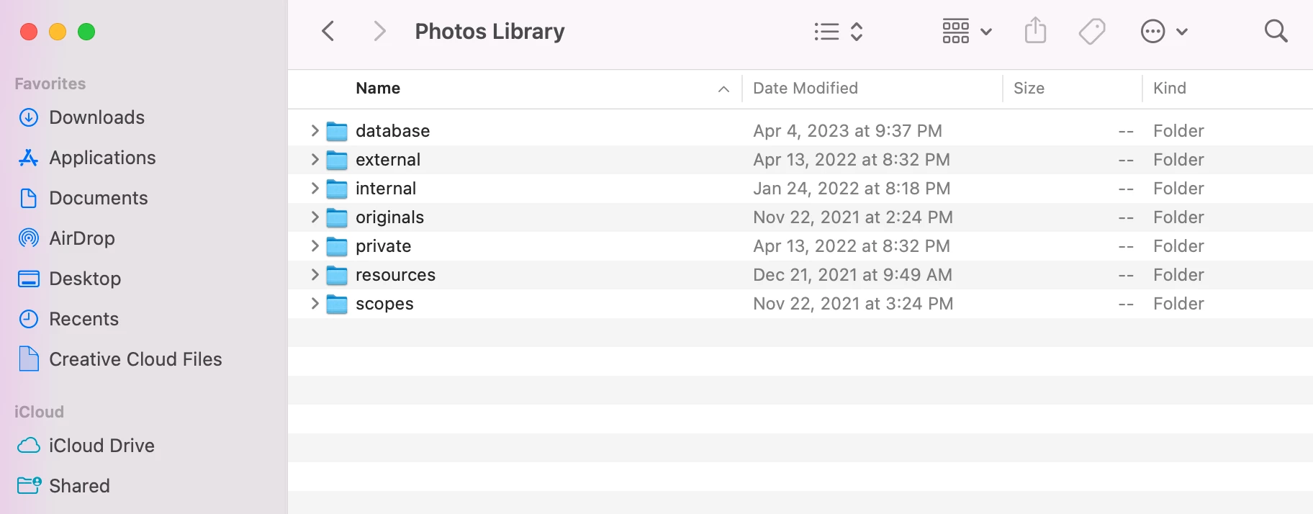This screenshot has width=1313, height=514.
Task: Click the Share toolbar icon
Action: (x=1035, y=31)
